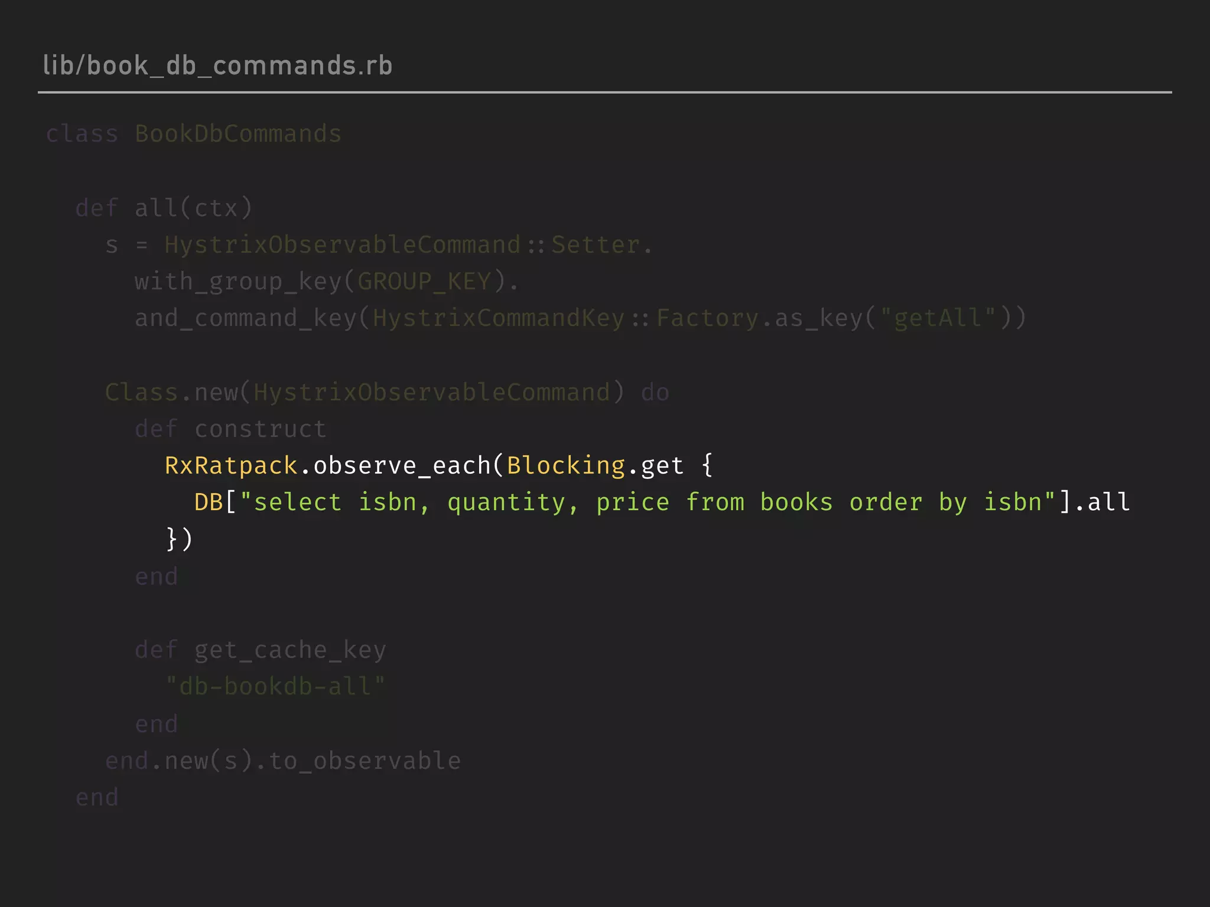This screenshot has height=907, width=1210.
Task: Click the 'end.new(s).to_observable' line
Action: point(283,761)
